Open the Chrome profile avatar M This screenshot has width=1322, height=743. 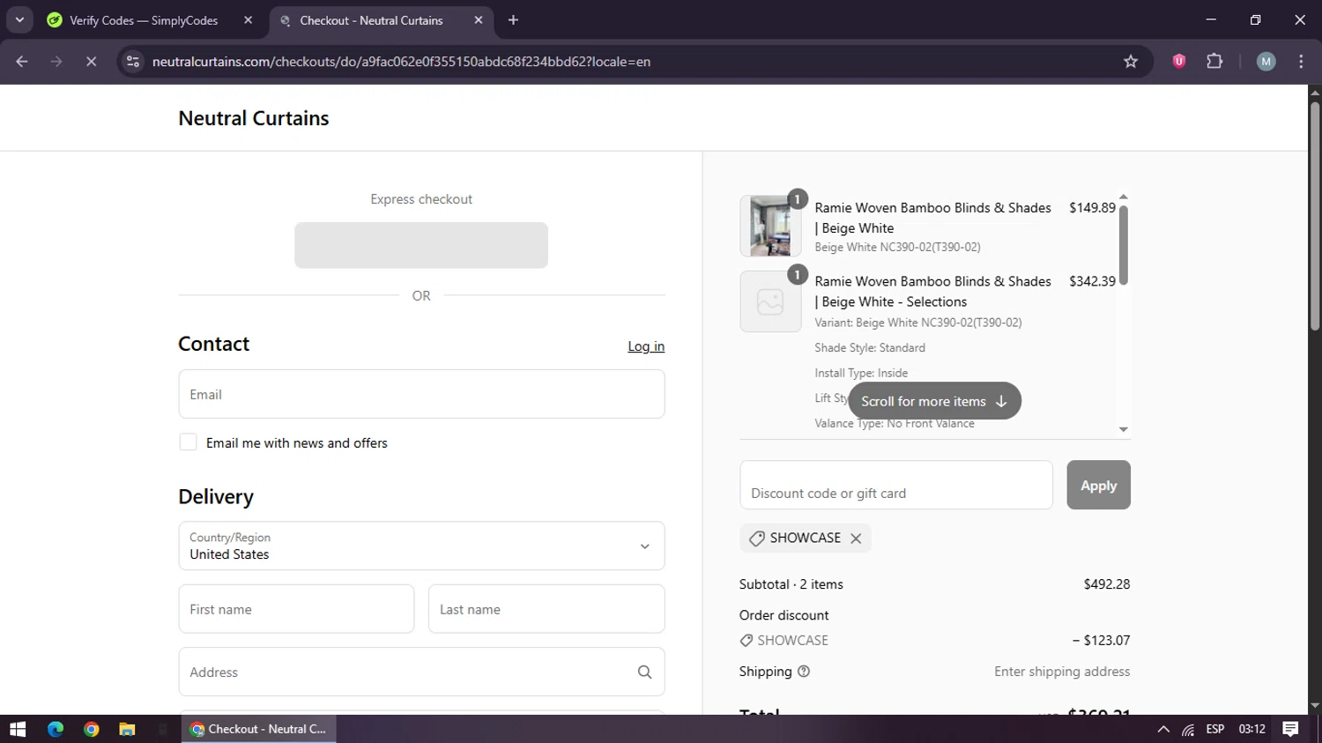pos(1266,61)
